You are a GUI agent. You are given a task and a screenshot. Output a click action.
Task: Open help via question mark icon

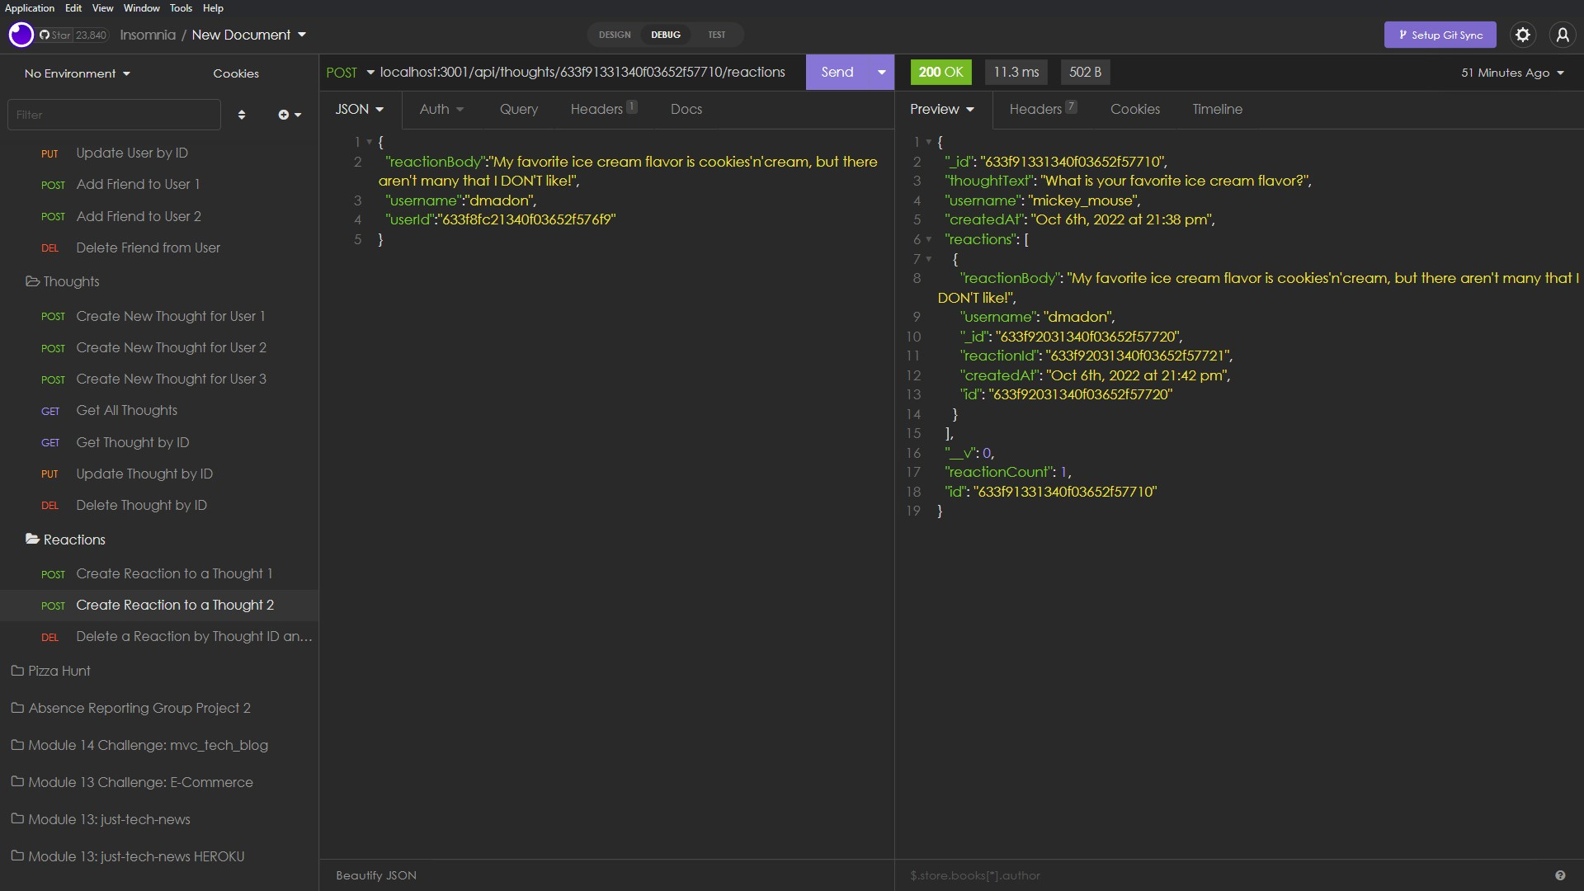1560,875
